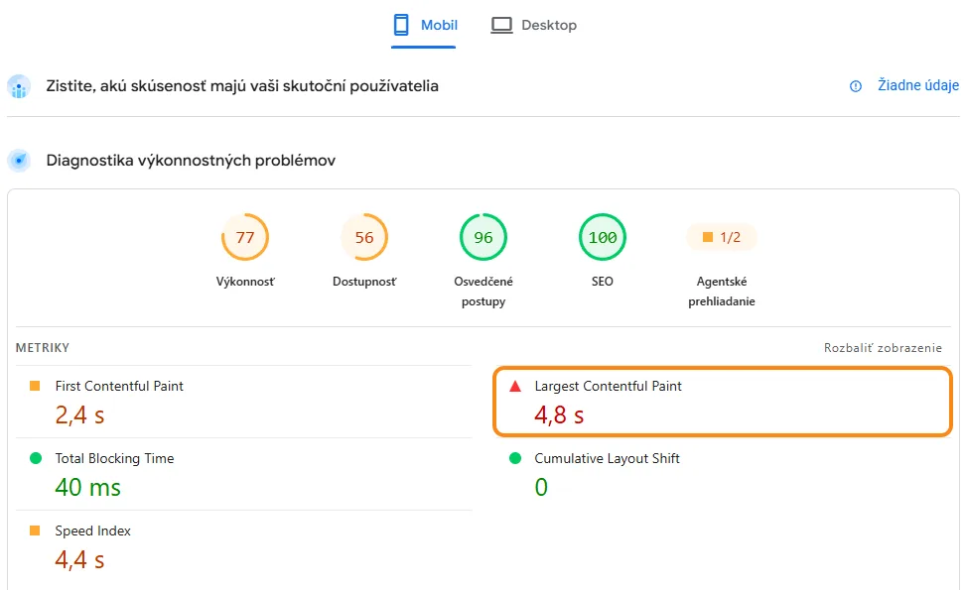Click the desktop monitor icon
Image resolution: width=964 pixels, height=590 pixels.
tap(501, 25)
